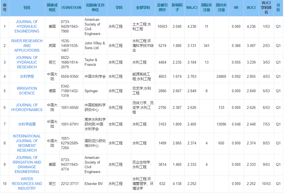Click the 出版商/主办单位 column header
284x193 pixels.
pyautogui.click(x=95, y=7)
